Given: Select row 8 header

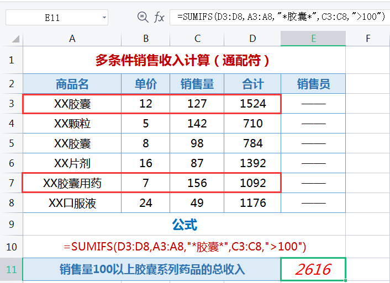Looking at the screenshot, I should tap(12, 203).
